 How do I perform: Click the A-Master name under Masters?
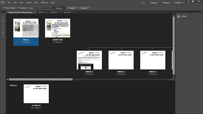36,105
